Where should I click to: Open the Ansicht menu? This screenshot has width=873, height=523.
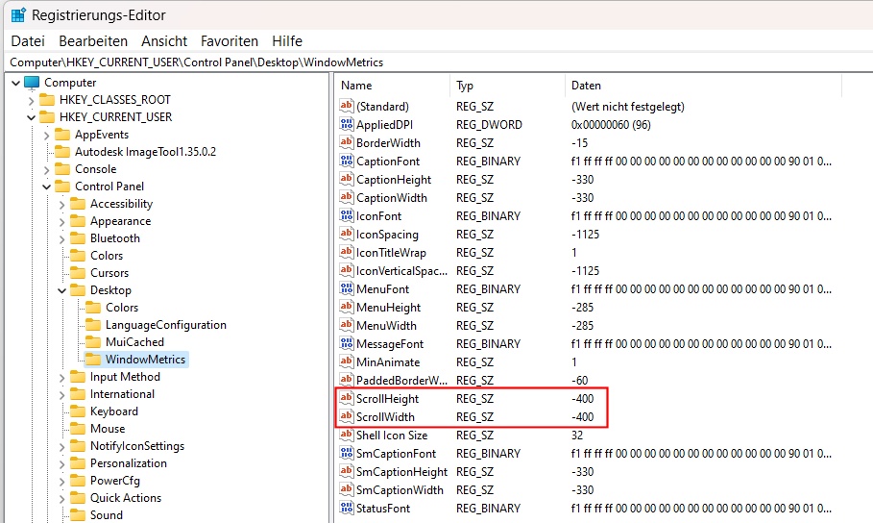(x=164, y=41)
